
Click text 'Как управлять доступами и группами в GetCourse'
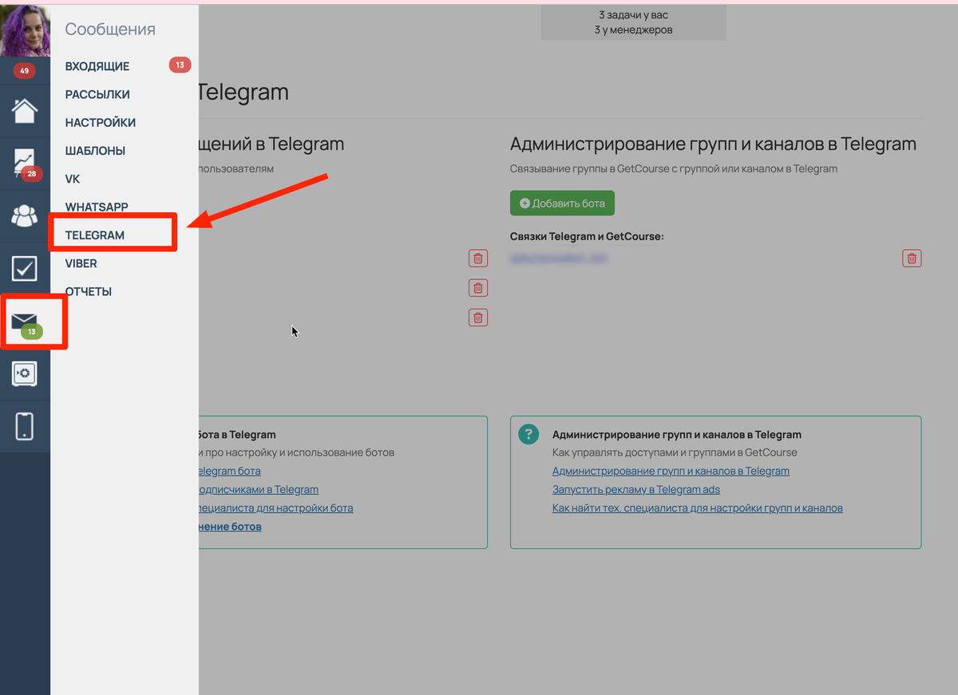point(675,452)
